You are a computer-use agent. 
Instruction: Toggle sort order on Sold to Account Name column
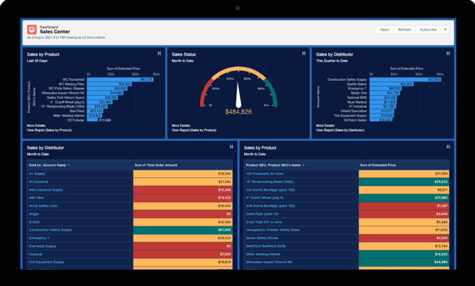[51, 165]
